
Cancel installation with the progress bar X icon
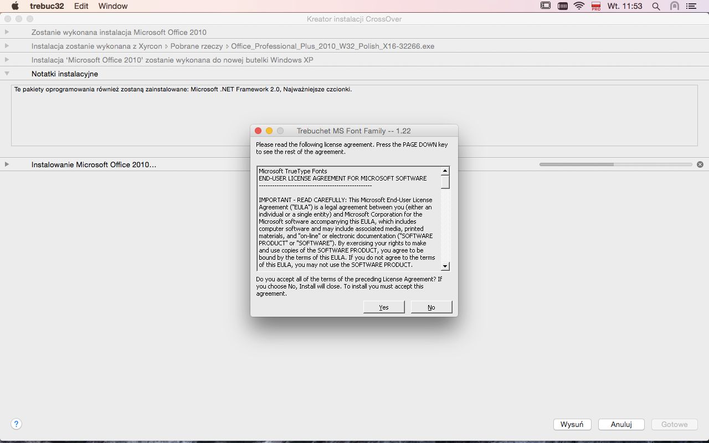pos(700,164)
